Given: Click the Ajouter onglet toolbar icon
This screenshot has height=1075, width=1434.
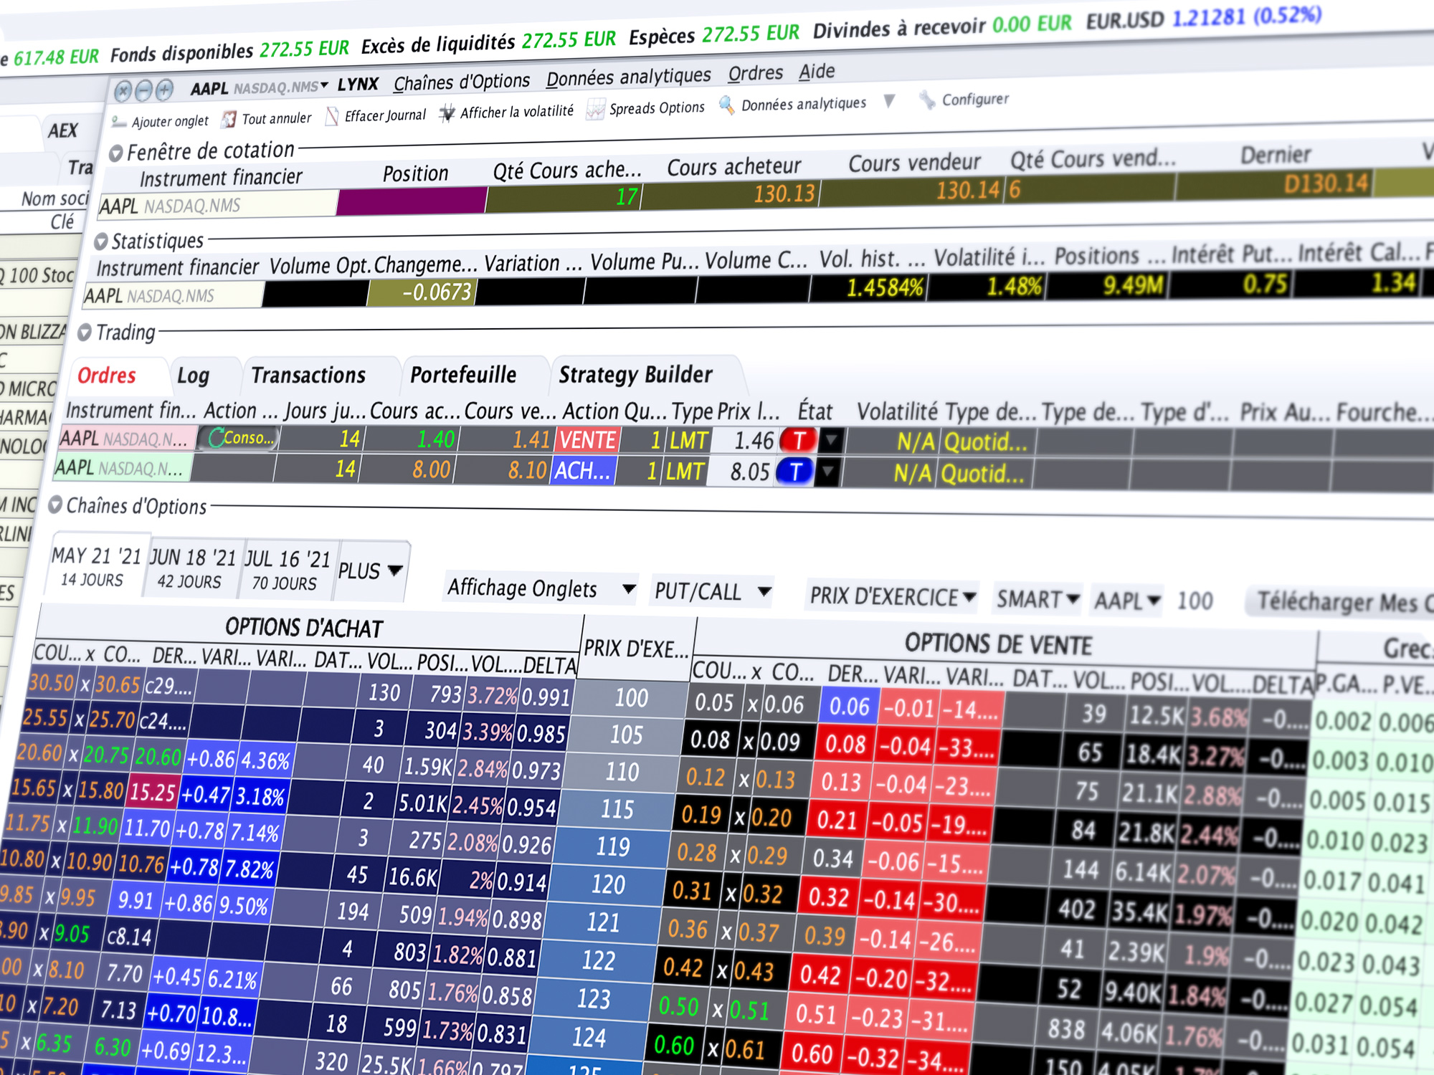Looking at the screenshot, I should (118, 122).
